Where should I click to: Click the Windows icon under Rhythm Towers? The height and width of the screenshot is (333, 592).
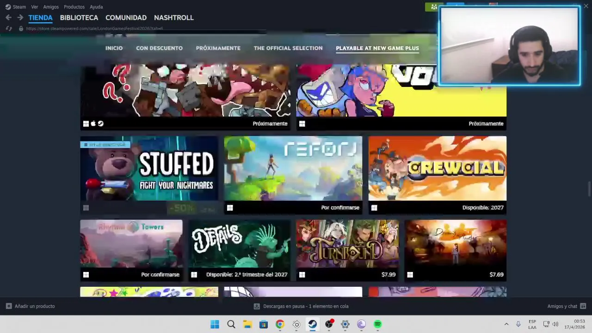[x=86, y=275]
